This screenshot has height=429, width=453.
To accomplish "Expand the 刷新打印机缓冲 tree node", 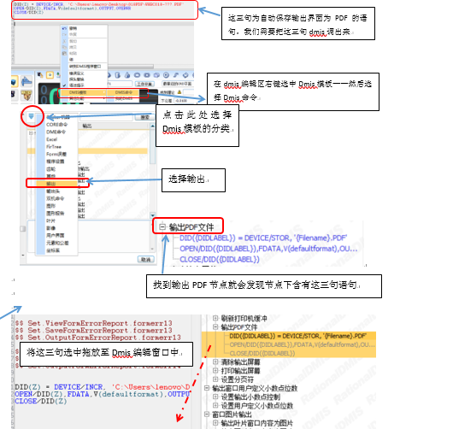I will (x=215, y=319).
